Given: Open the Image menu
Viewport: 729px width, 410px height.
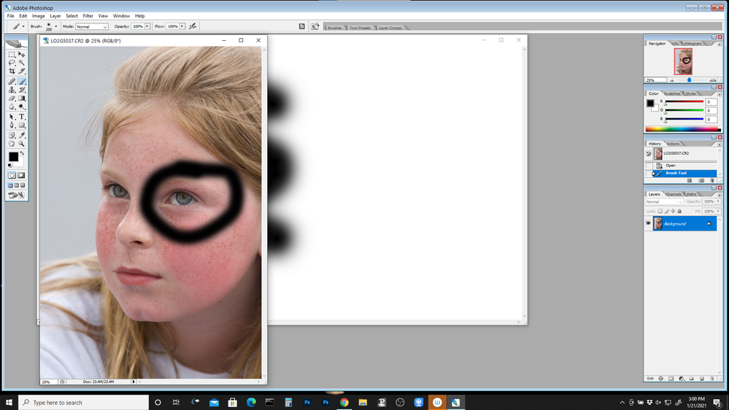Looking at the screenshot, I should 38,16.
